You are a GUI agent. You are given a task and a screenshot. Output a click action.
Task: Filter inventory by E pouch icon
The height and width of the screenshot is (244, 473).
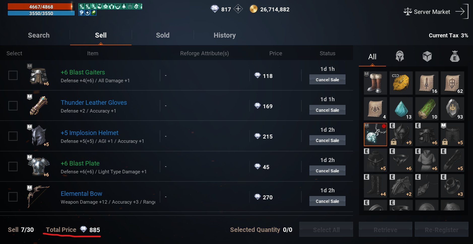click(x=455, y=56)
